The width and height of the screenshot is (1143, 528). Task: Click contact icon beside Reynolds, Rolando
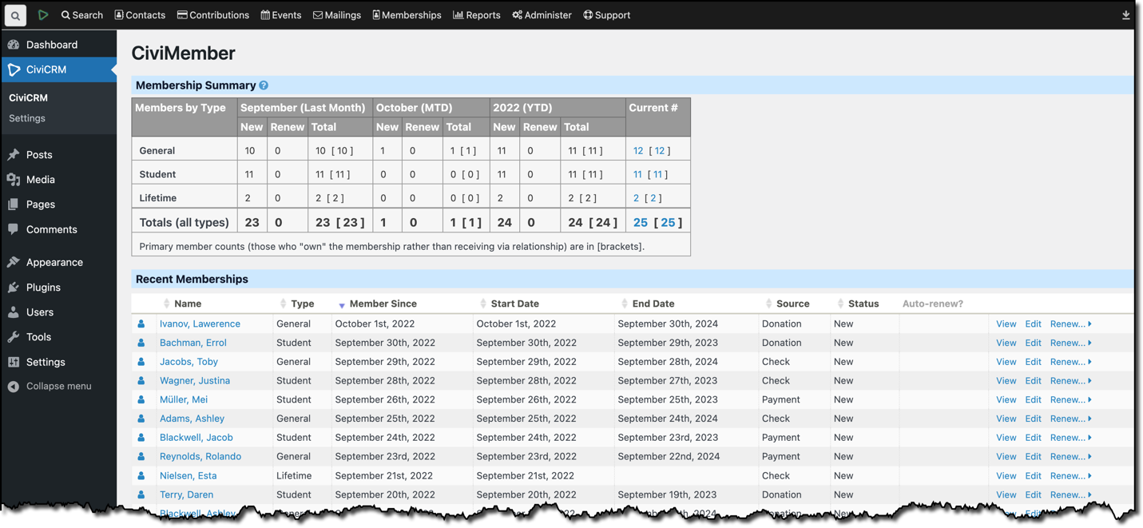tap(141, 457)
